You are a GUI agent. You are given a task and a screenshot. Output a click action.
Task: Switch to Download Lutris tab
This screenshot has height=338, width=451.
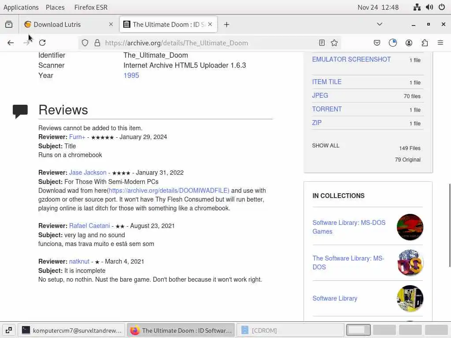pyautogui.click(x=69, y=25)
